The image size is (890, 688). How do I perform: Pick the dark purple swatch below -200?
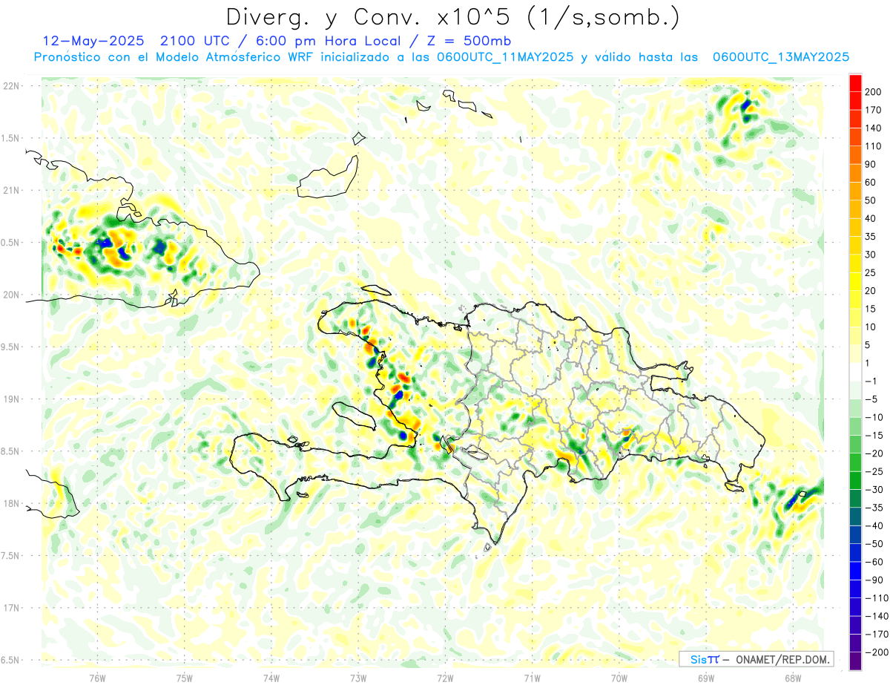tap(855, 661)
